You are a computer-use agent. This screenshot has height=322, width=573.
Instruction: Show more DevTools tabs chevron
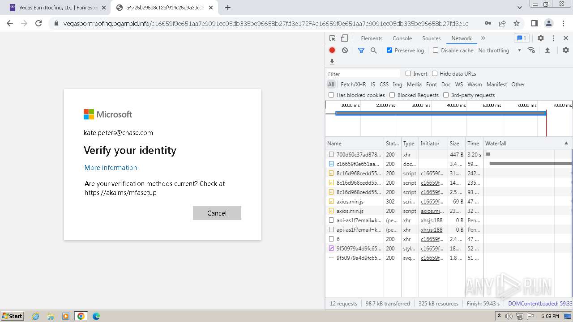pyautogui.click(x=483, y=38)
